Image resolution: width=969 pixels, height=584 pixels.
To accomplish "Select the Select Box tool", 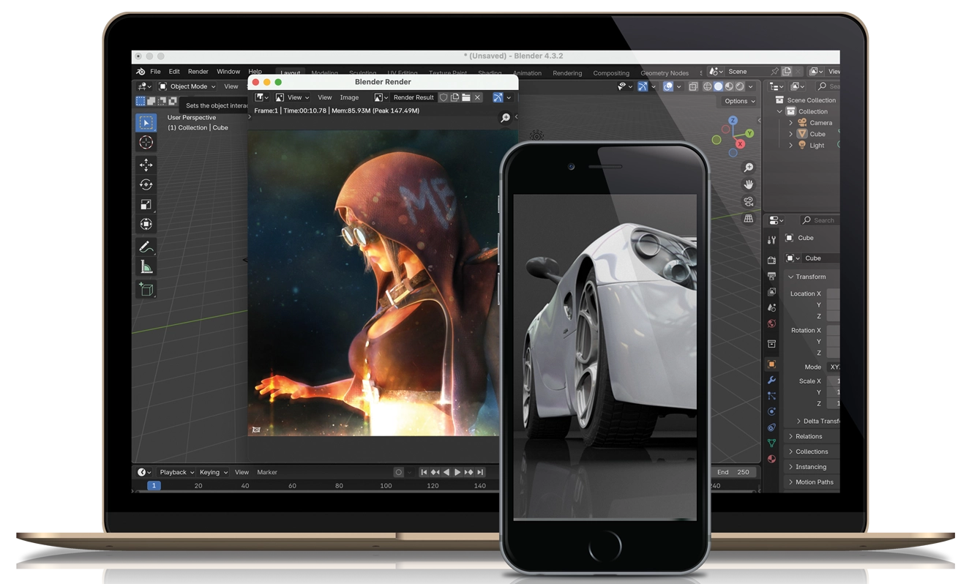I will click(146, 123).
